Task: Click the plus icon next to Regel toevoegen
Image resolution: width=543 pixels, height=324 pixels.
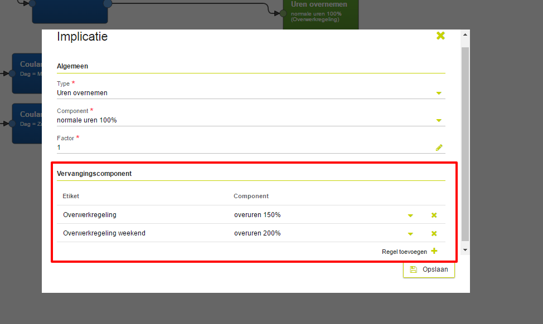Action: (434, 251)
